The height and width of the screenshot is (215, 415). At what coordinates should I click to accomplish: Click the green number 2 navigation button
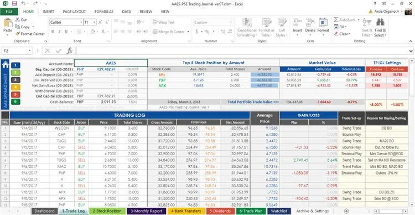[15, 73]
